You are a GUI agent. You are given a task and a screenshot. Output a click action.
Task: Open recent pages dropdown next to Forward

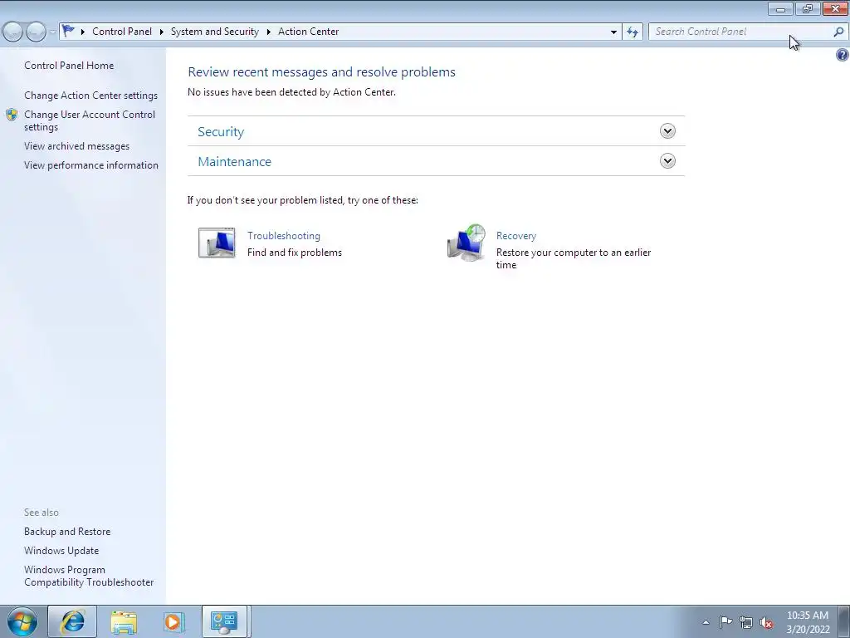[52, 32]
